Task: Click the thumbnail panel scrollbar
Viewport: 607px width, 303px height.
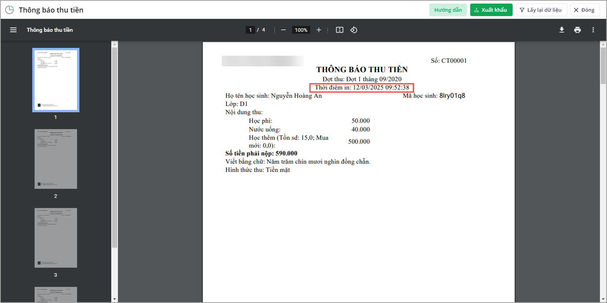Action: point(114,148)
